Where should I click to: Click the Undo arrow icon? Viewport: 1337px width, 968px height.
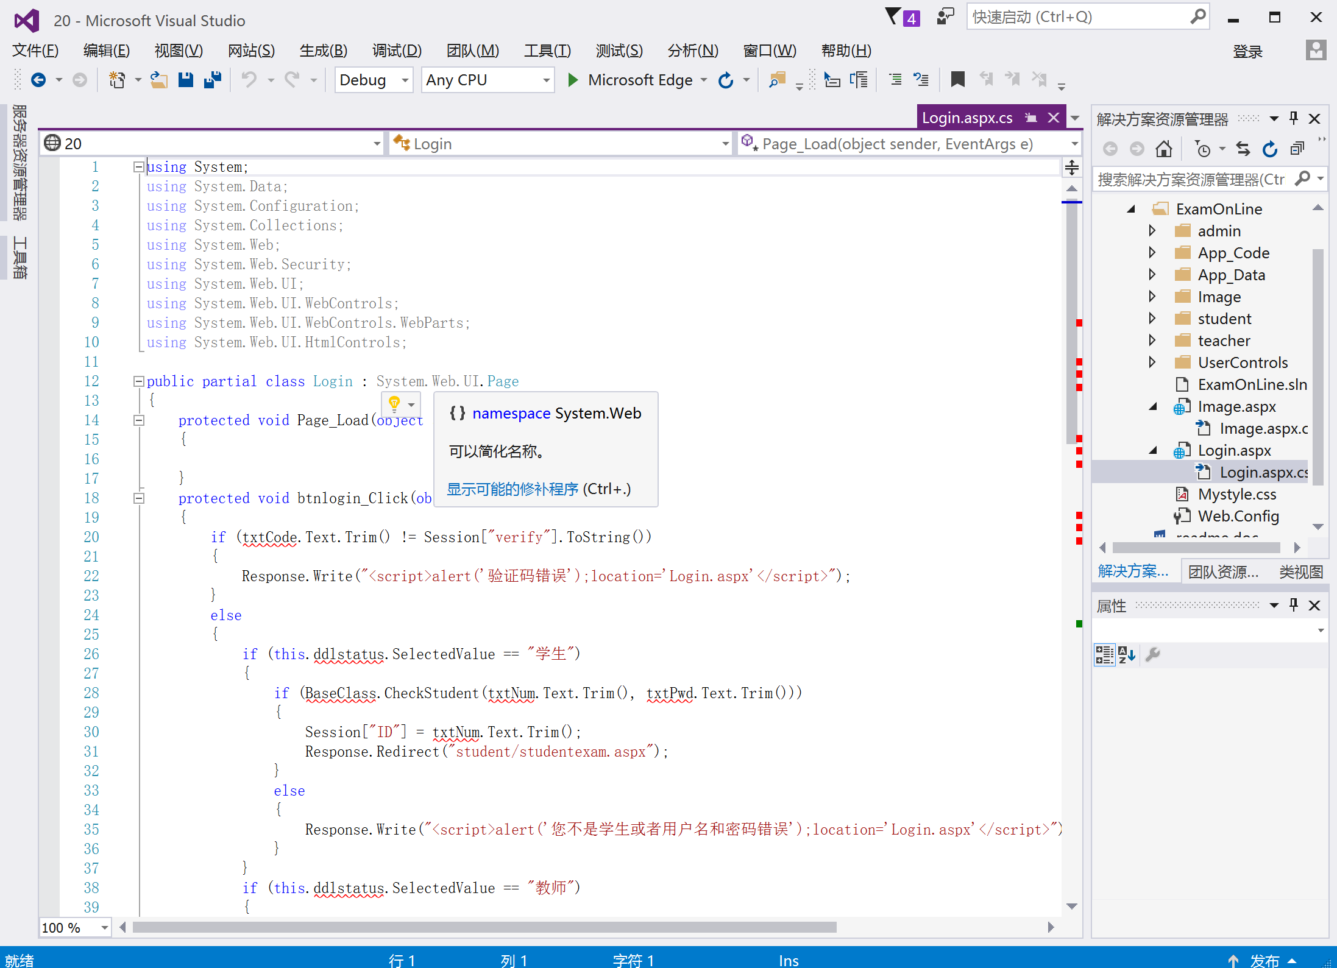249,80
